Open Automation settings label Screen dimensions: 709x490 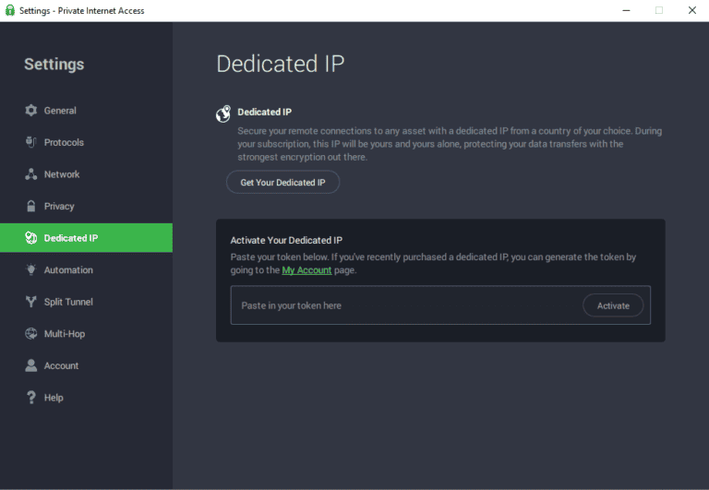click(x=68, y=269)
